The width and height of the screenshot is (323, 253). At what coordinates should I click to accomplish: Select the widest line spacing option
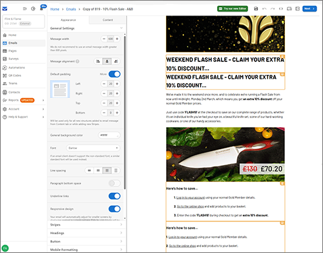pos(116,170)
